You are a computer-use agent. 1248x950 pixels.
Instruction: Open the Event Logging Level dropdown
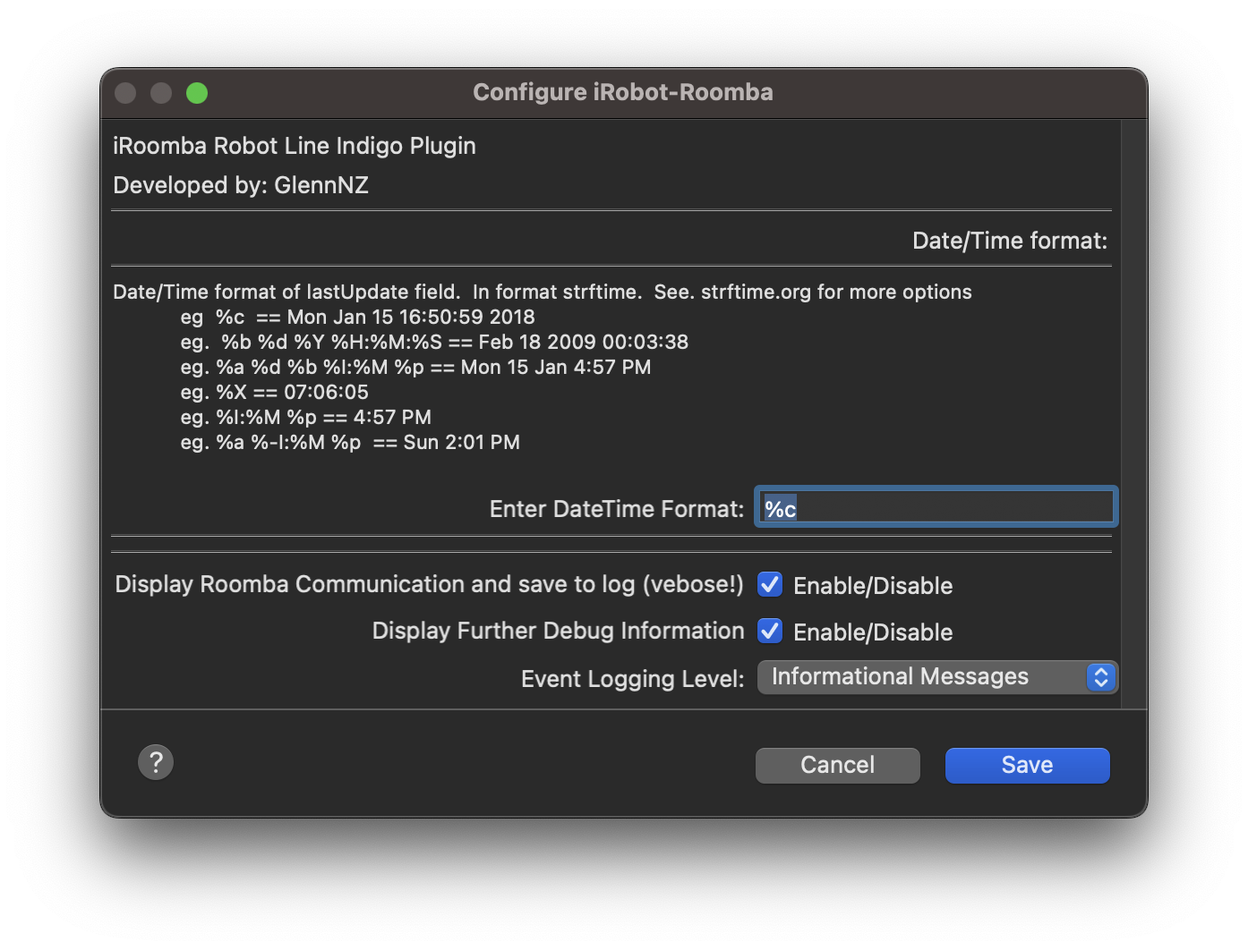tap(937, 677)
